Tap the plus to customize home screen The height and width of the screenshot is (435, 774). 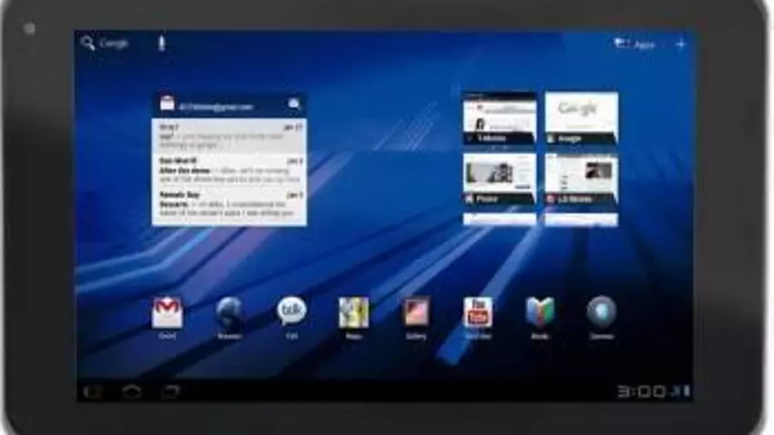pyautogui.click(x=680, y=44)
